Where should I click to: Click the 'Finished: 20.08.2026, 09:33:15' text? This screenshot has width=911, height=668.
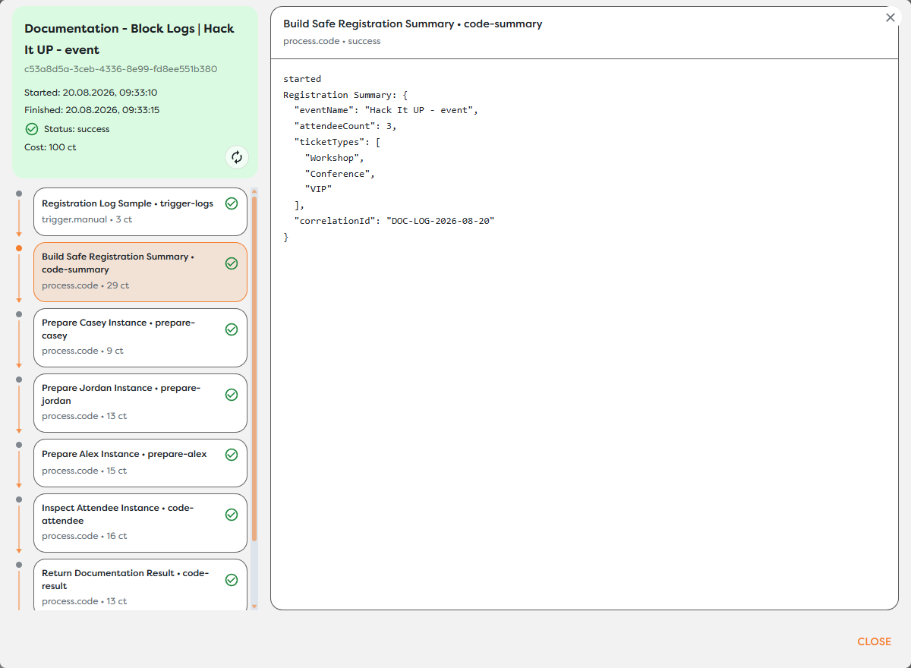pyautogui.click(x=90, y=110)
